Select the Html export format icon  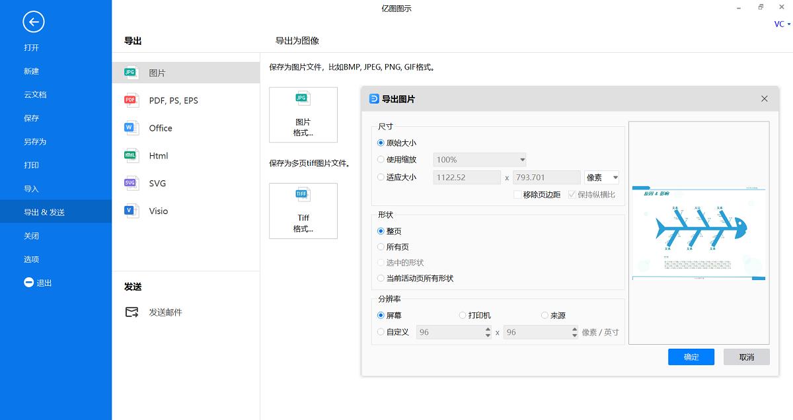point(130,156)
